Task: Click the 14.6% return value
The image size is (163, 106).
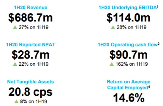Action: coord(129,98)
